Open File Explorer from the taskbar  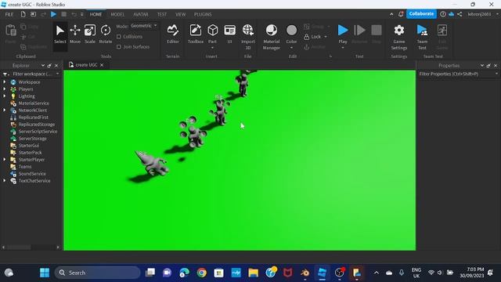pyautogui.click(x=254, y=273)
